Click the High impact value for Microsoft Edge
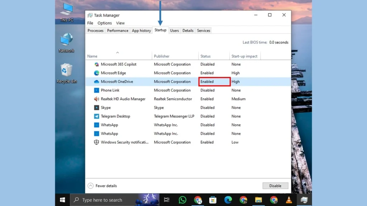Image resolution: width=367 pixels, height=206 pixels. tap(235, 73)
